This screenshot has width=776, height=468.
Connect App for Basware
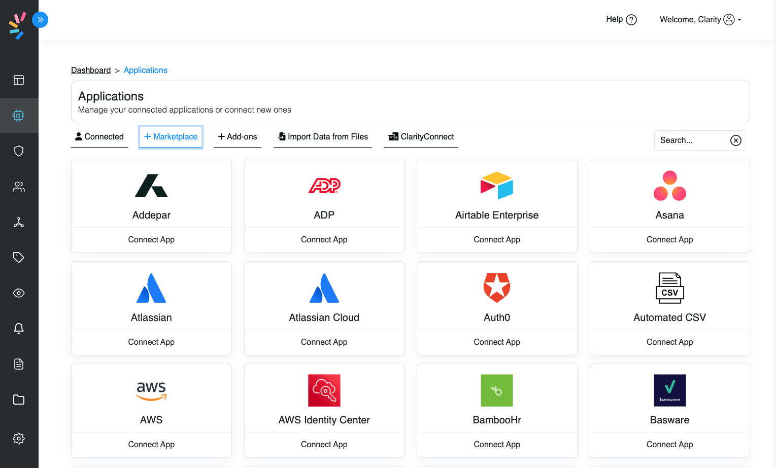tap(670, 445)
